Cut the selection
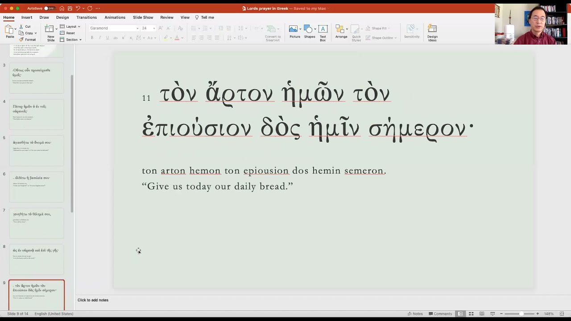The height and width of the screenshot is (321, 571). click(25, 27)
